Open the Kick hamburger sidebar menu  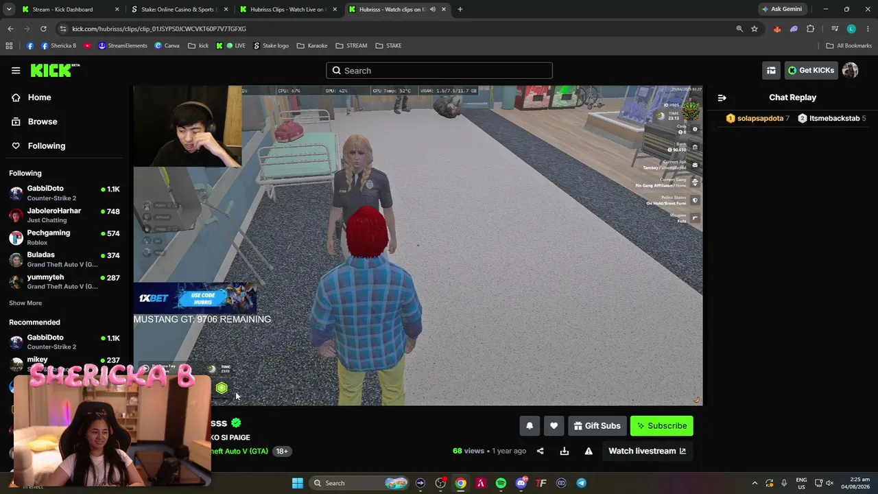click(16, 71)
